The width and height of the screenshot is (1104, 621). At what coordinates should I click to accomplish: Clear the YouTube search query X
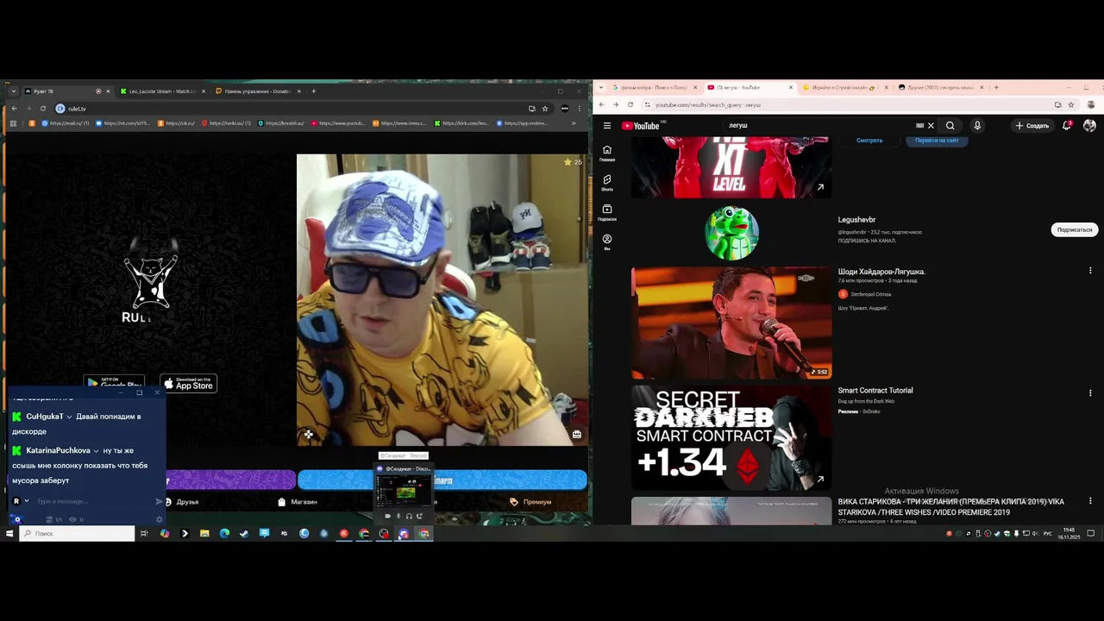[x=931, y=126]
